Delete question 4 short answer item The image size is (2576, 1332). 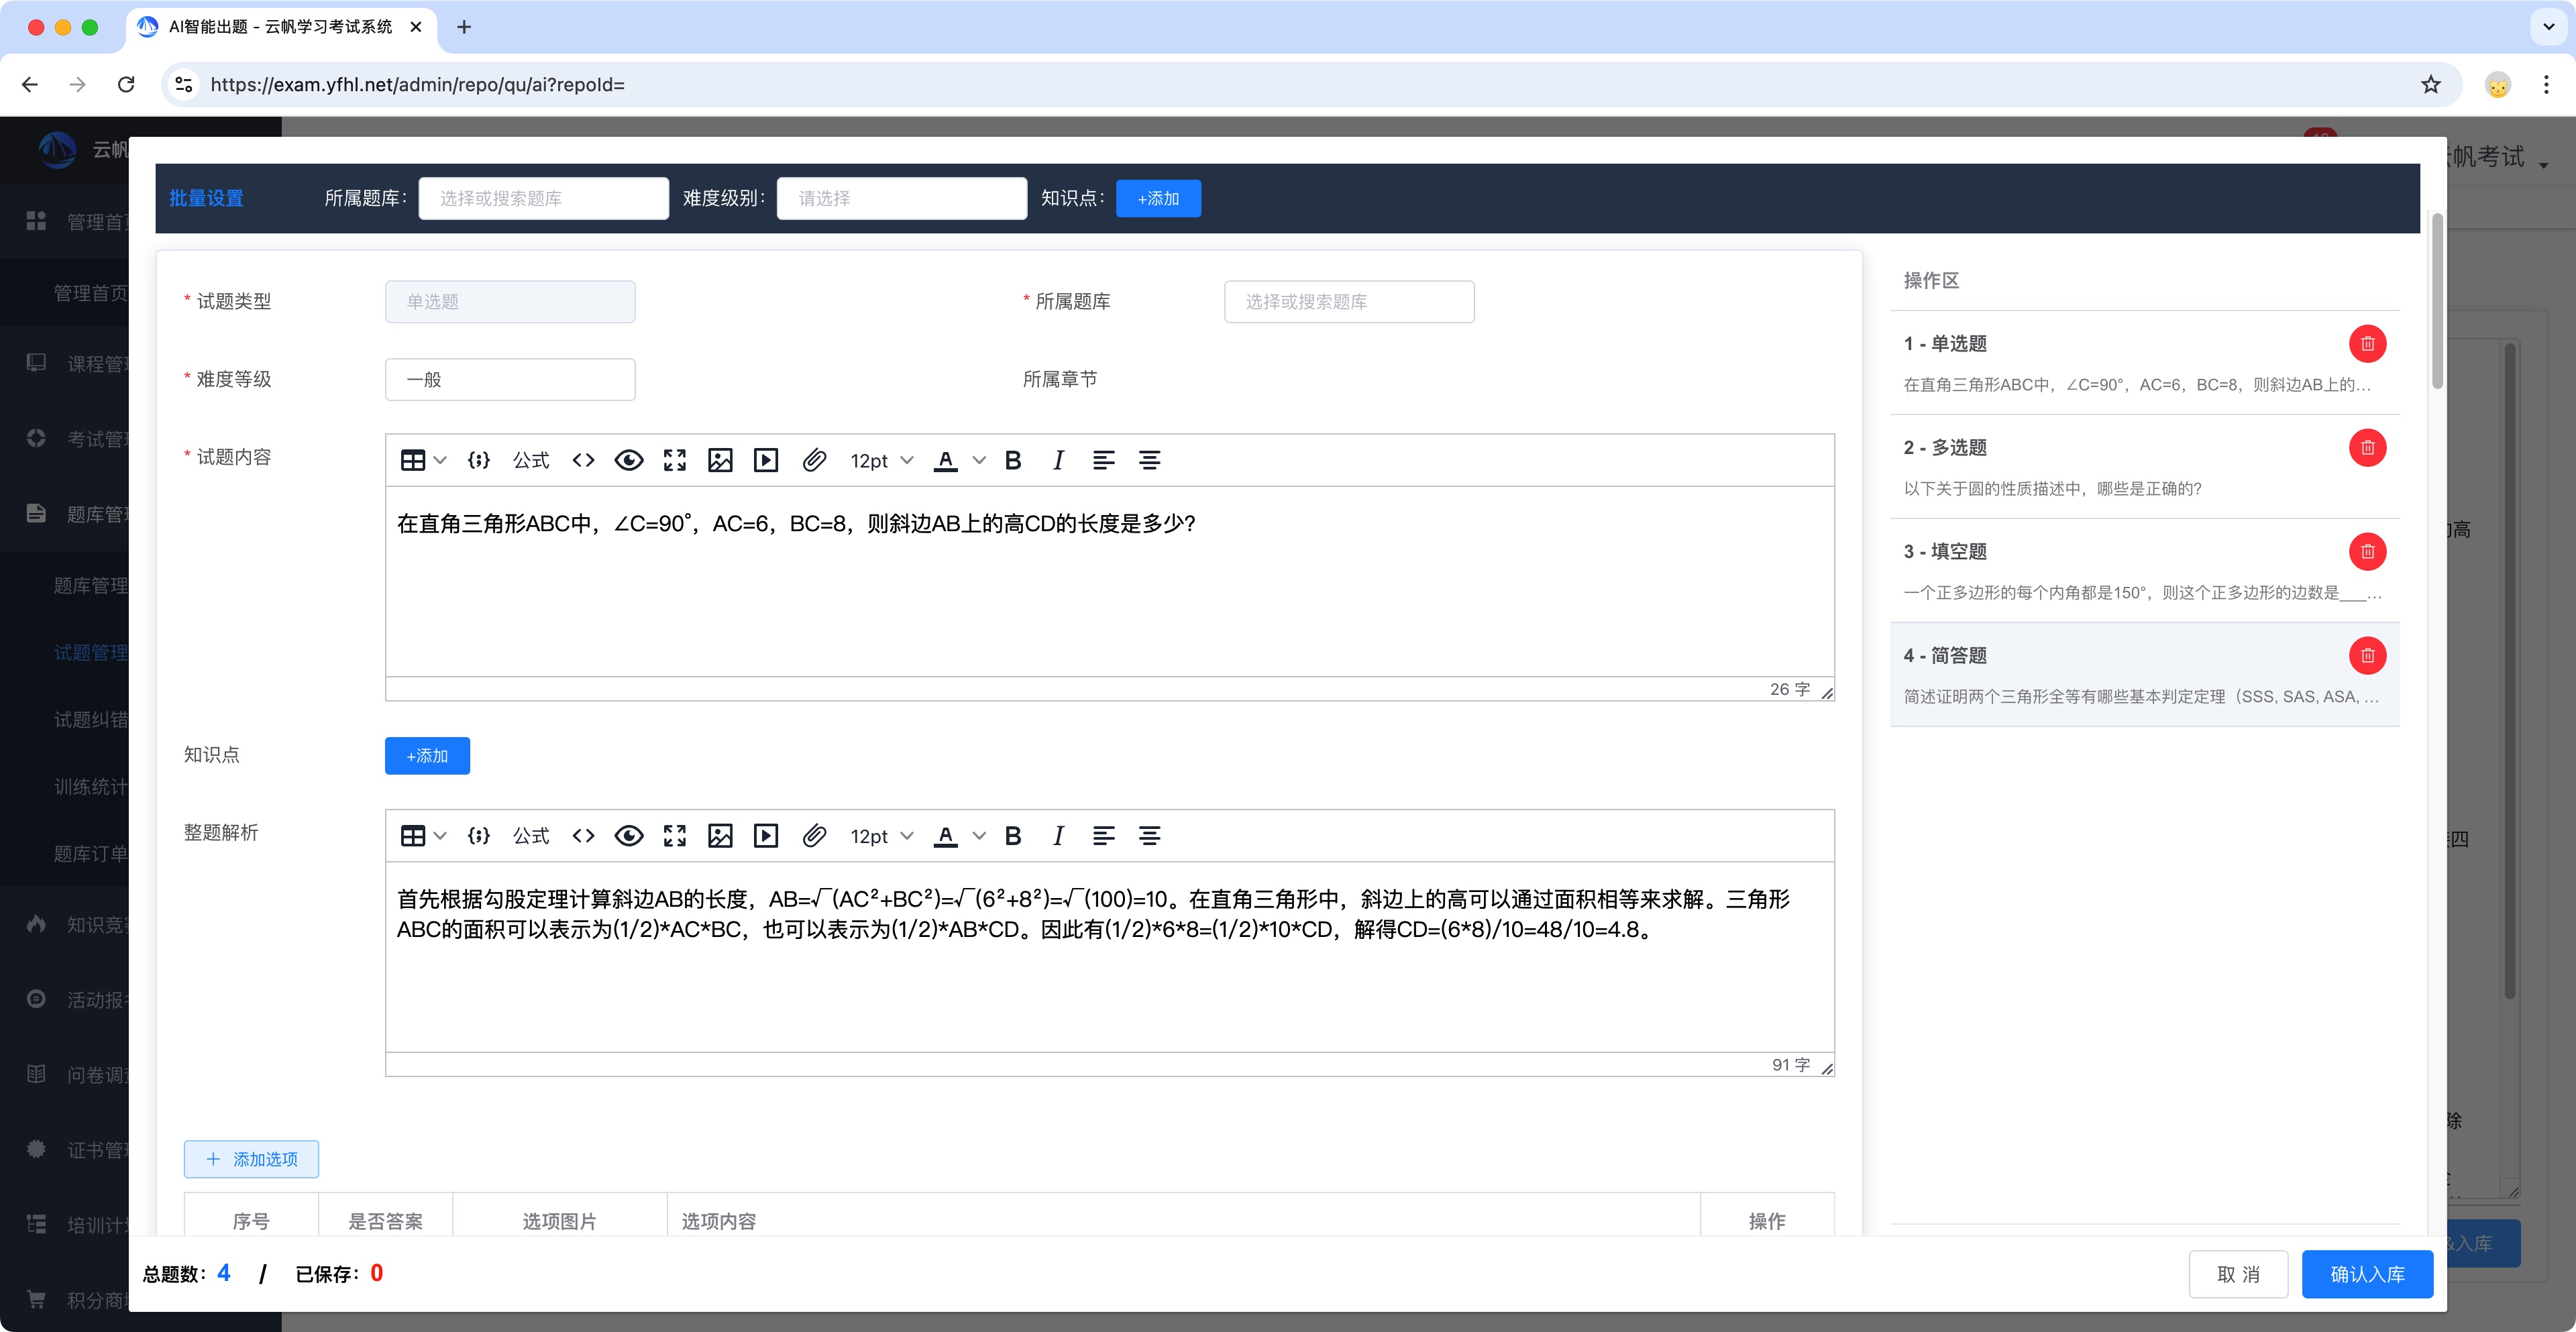point(2367,656)
